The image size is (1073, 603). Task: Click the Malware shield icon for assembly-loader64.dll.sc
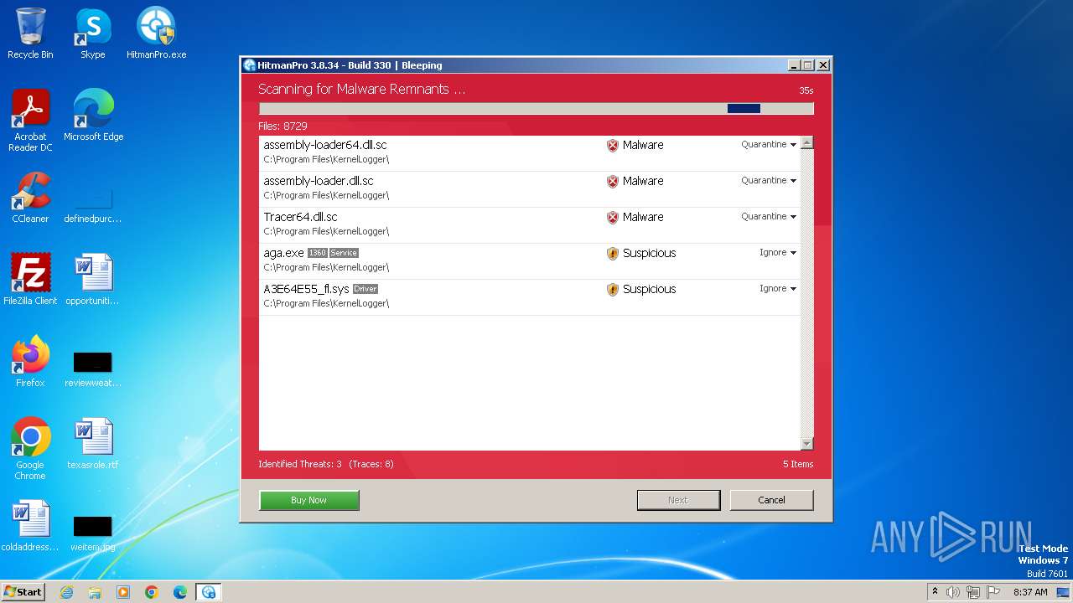click(x=613, y=145)
